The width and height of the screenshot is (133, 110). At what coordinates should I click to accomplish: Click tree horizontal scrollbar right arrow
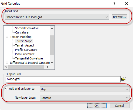[x=47, y=67]
